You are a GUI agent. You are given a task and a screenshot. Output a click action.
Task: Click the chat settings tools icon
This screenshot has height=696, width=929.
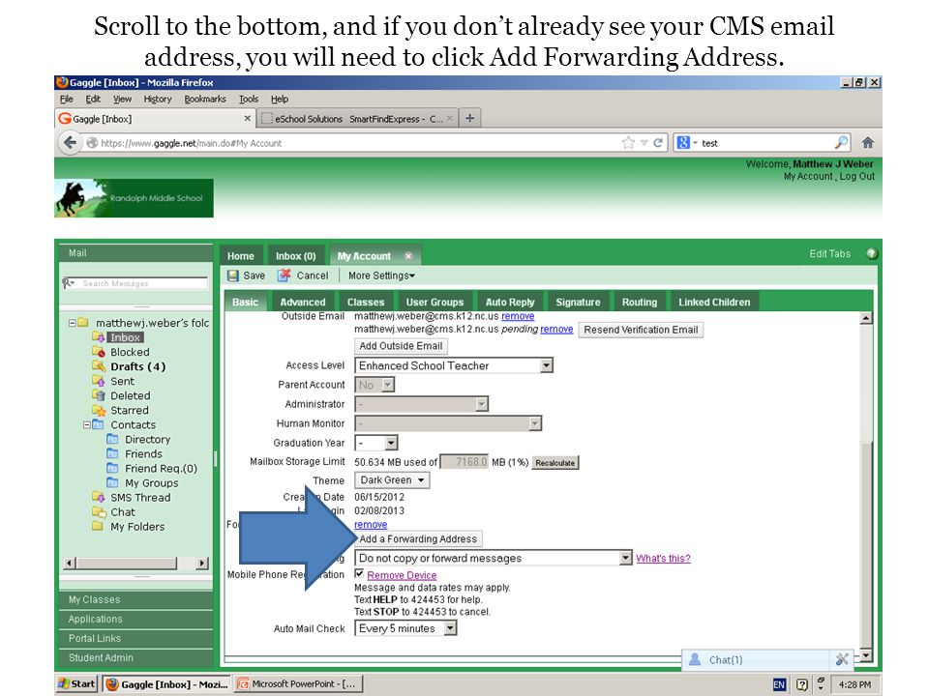click(x=842, y=659)
